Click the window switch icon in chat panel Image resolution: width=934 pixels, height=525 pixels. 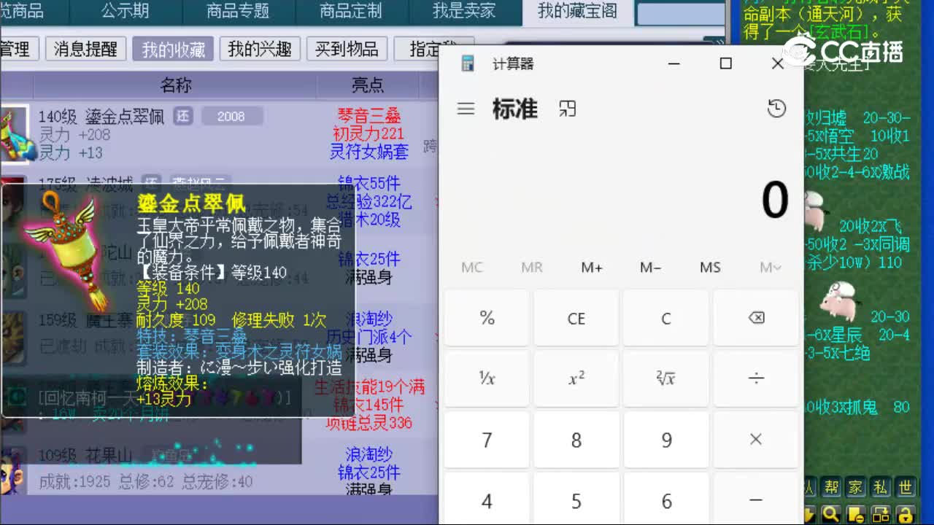click(x=881, y=513)
